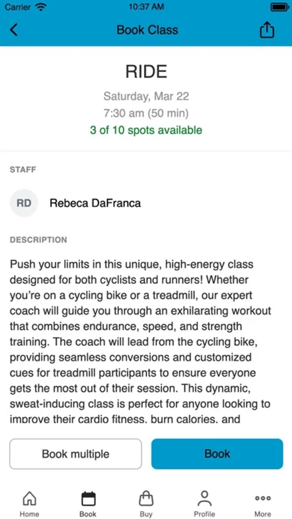The height and width of the screenshot is (519, 292).
Task: Tap the back arrow in header
Action: click(14, 30)
